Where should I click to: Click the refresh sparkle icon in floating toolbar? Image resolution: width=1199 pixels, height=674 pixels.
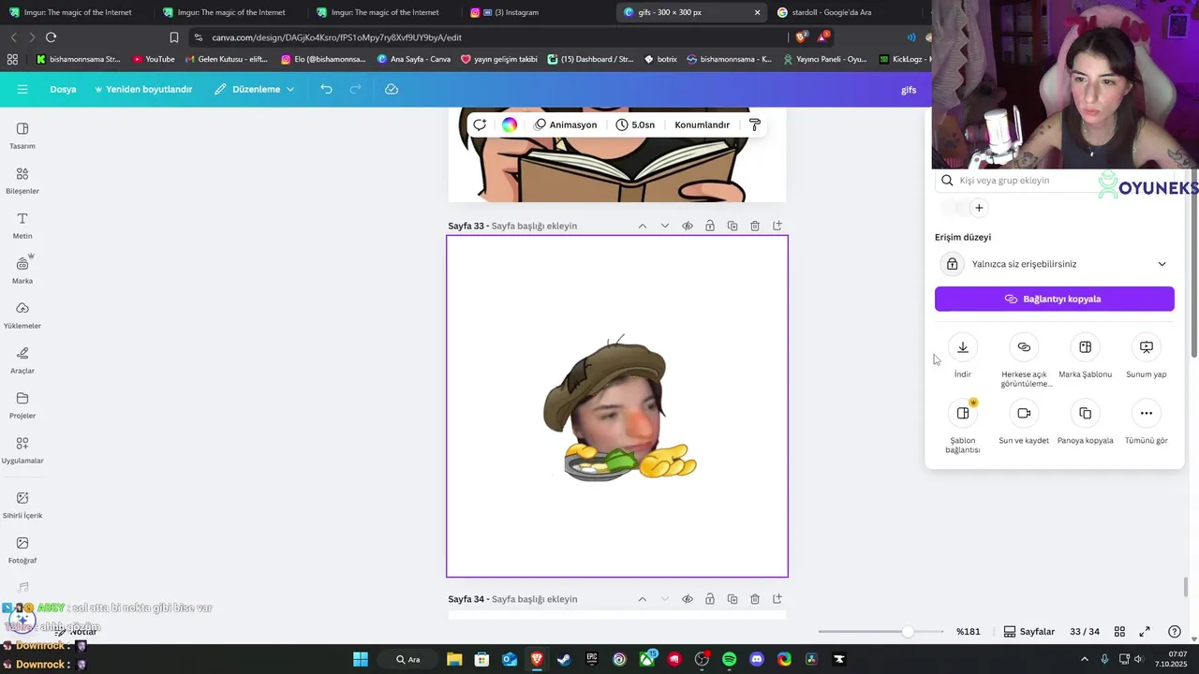pyautogui.click(x=480, y=125)
